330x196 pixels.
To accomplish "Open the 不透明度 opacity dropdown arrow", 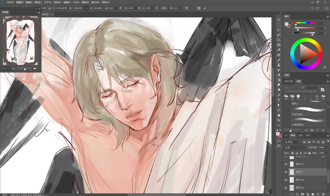I will (x=328, y=147).
